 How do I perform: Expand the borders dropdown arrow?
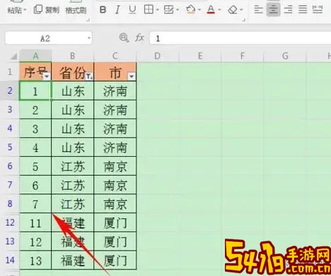158,10
